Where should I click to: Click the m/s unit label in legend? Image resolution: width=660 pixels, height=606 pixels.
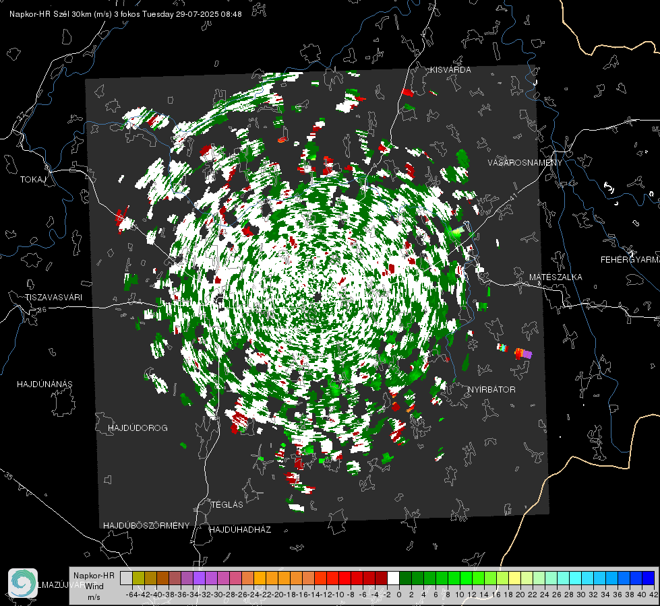pyautogui.click(x=94, y=597)
